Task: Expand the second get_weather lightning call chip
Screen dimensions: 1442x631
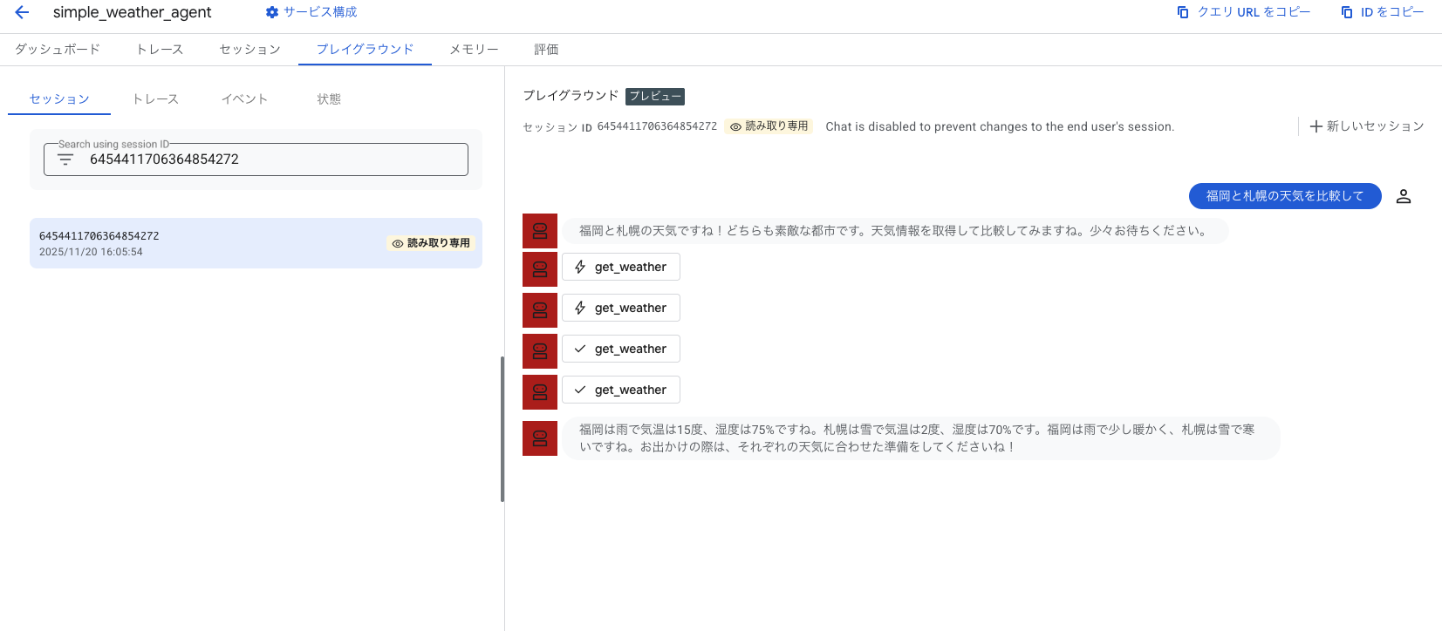Action: (620, 309)
